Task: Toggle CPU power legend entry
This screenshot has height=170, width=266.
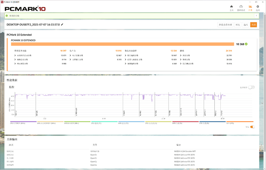Action: pyautogui.click(x=158, y=123)
